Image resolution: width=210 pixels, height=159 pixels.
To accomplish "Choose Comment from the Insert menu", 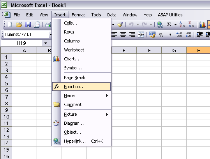I will pyautogui.click(x=81, y=104).
